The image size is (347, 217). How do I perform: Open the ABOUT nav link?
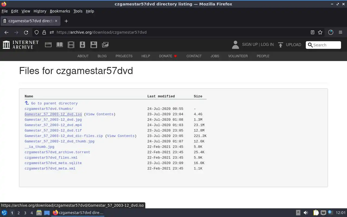coord(83,56)
